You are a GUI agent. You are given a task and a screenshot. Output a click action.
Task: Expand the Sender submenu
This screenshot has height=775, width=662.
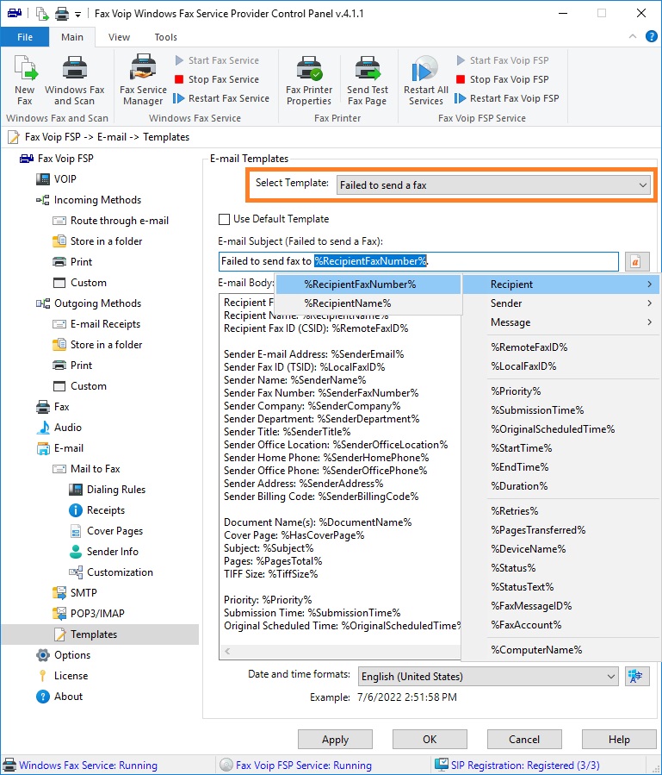(x=561, y=303)
